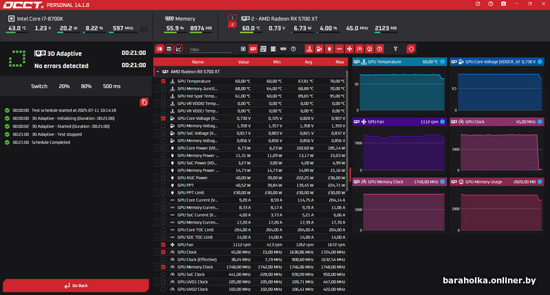Viewport: 550px width, 295px height.
Task: Click the funnel filter icon
Action: tap(395, 49)
